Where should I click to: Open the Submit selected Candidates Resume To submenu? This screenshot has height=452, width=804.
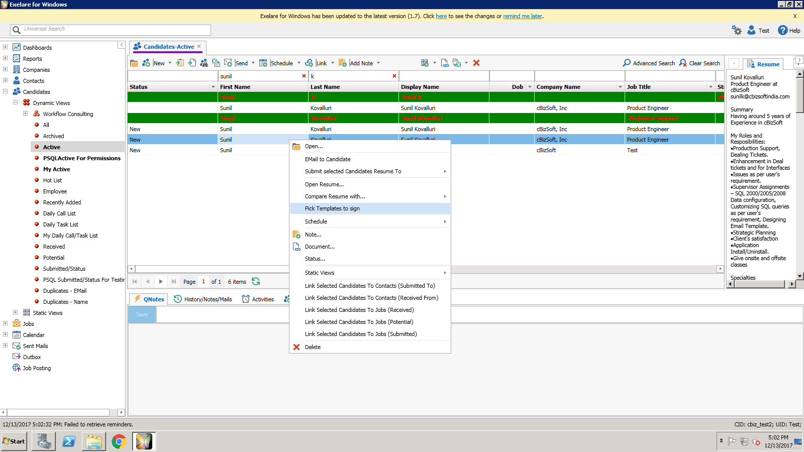coord(370,171)
